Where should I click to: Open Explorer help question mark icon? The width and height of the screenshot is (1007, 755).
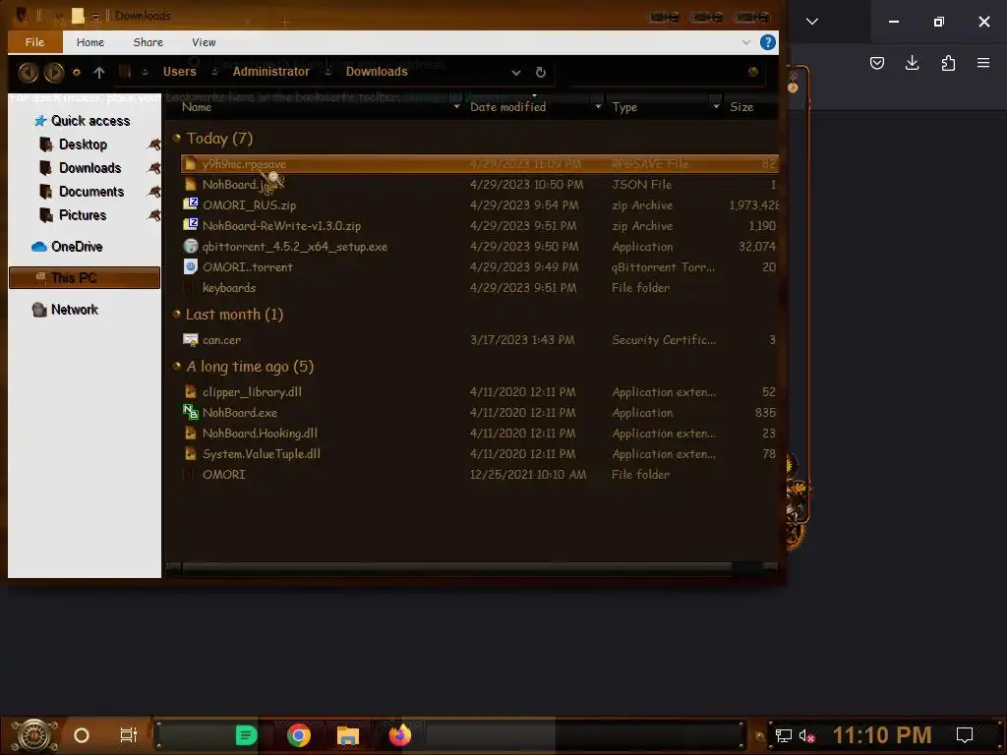pyautogui.click(x=767, y=42)
